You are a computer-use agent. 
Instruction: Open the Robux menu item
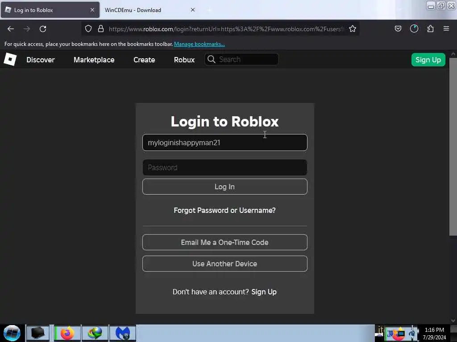point(184,60)
